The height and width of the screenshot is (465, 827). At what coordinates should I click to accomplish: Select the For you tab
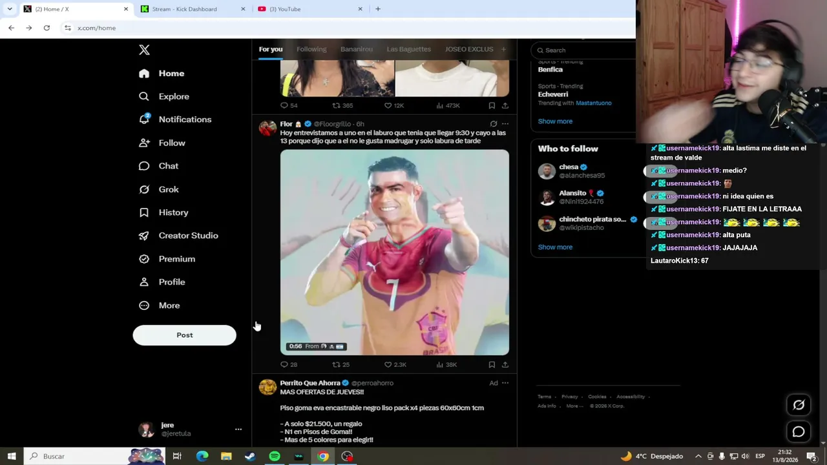pyautogui.click(x=271, y=49)
